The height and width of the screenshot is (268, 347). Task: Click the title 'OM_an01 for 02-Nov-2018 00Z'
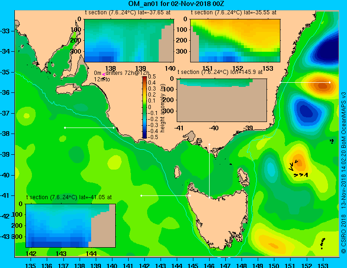pyautogui.click(x=177, y=4)
